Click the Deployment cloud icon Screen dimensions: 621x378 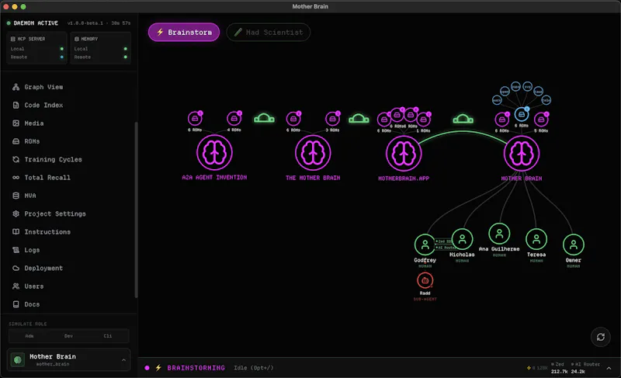pyautogui.click(x=16, y=269)
